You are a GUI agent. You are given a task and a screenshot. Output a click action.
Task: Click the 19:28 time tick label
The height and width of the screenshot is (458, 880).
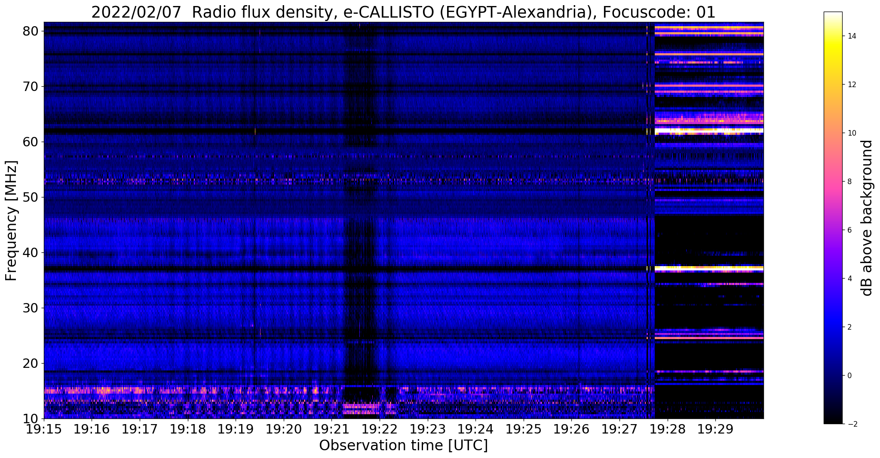[x=668, y=429]
